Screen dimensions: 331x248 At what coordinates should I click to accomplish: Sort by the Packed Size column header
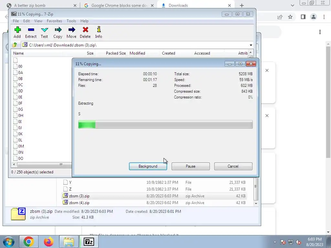[x=111, y=53]
